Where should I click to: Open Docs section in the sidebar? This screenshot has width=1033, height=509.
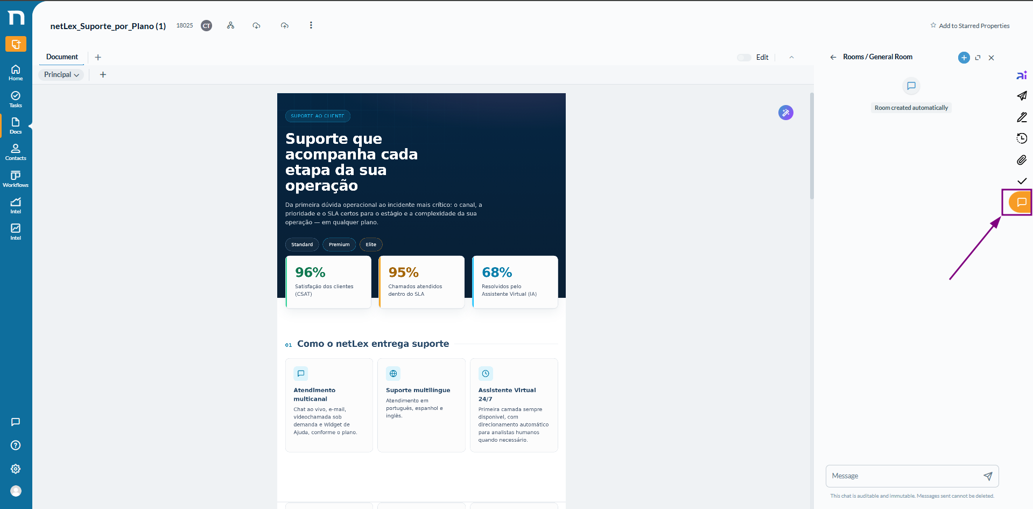point(16,125)
